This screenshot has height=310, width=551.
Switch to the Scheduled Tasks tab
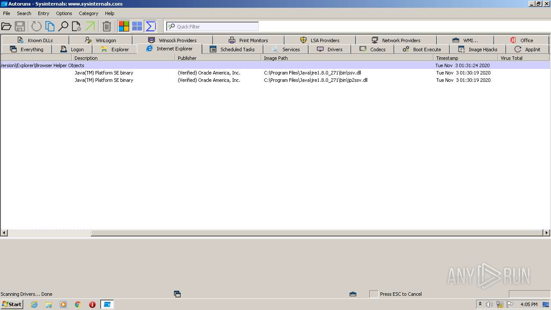point(232,49)
